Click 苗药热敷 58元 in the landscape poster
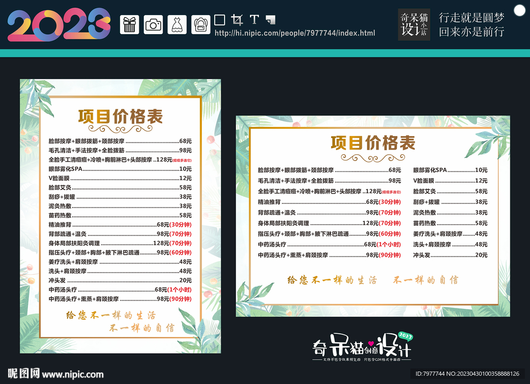The height and width of the screenshot is (384, 530). 450,224
